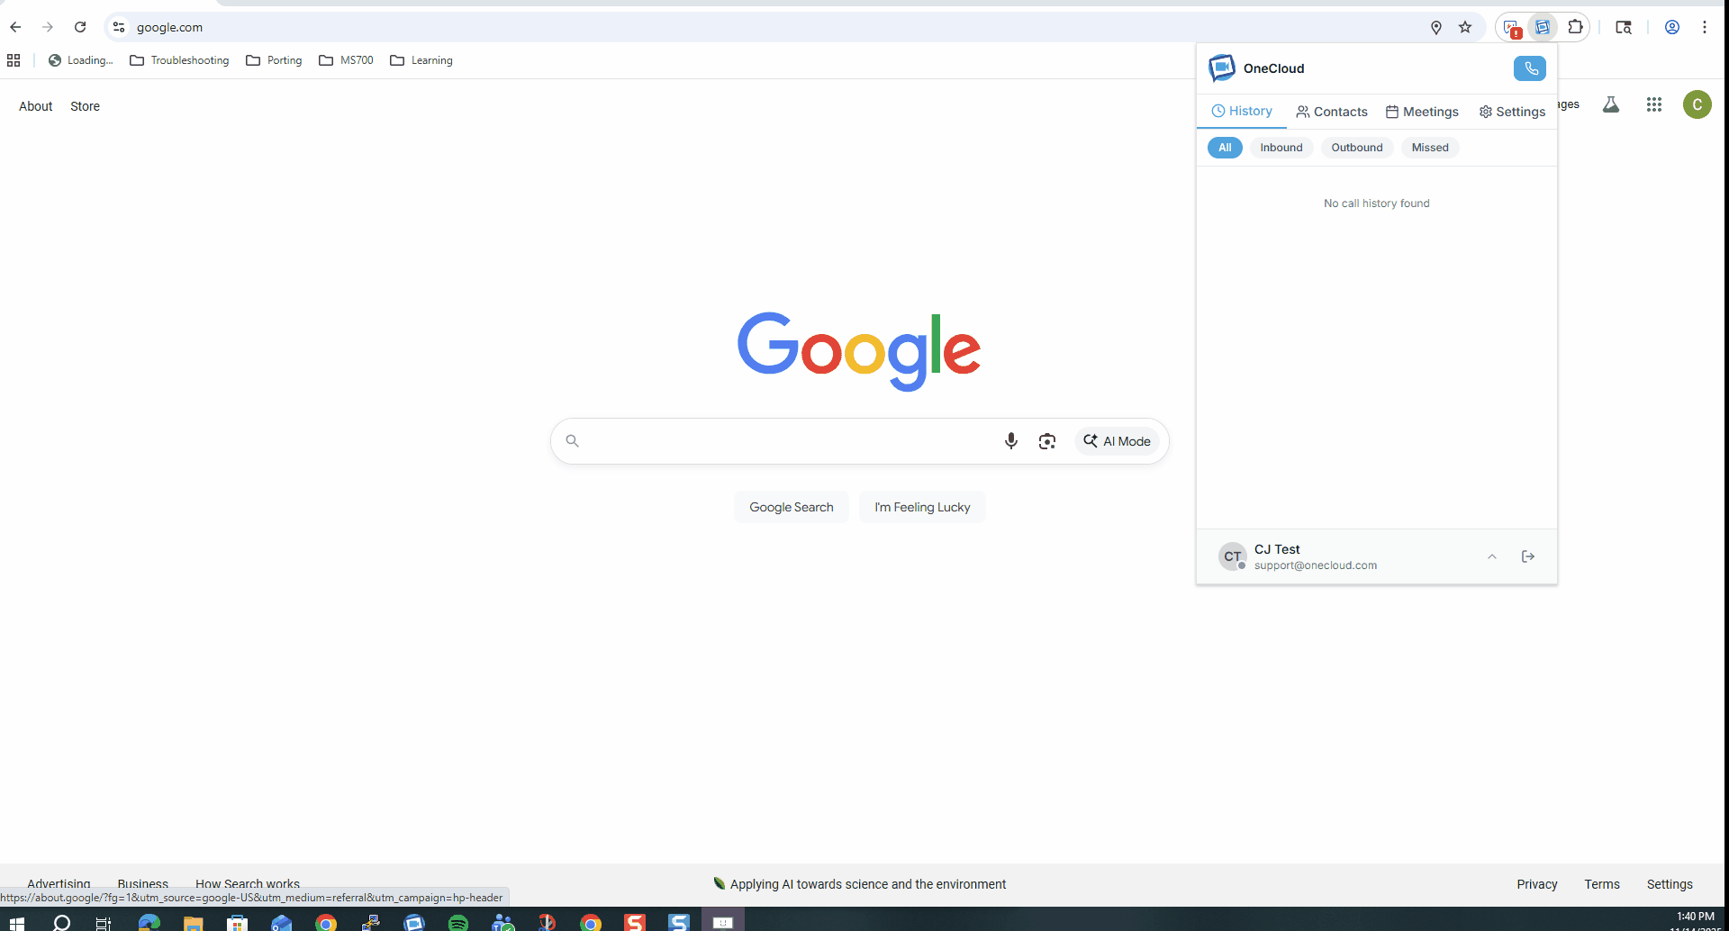
Task: Bookmark this page with the star icon
Action: tap(1465, 27)
